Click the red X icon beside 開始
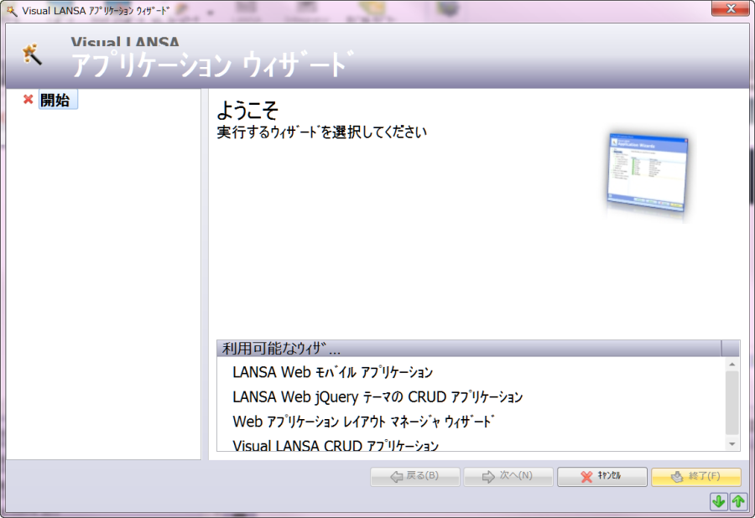 click(x=28, y=100)
